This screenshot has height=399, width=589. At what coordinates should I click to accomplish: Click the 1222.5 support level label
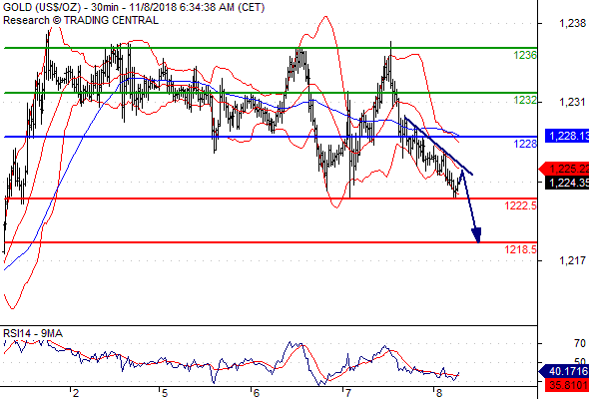(x=521, y=205)
